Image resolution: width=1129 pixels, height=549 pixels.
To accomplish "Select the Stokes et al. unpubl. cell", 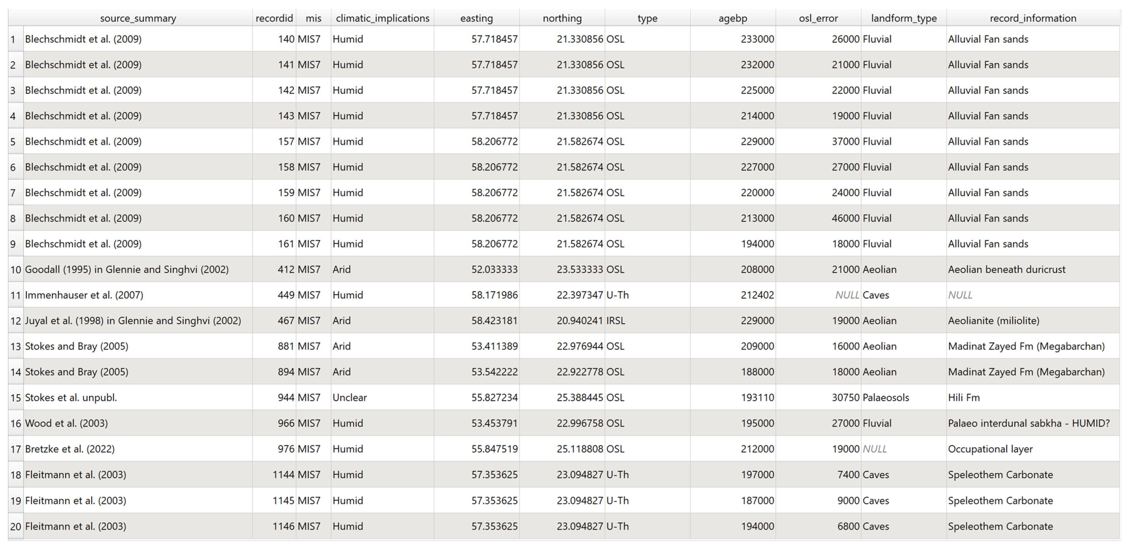I will 70,397.
